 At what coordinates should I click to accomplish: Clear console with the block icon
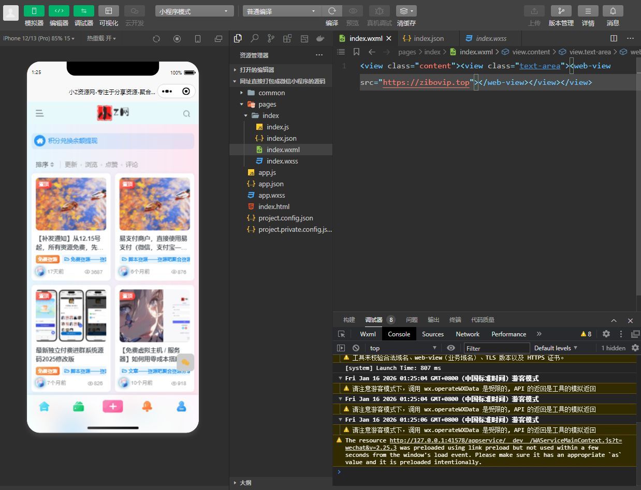(356, 348)
